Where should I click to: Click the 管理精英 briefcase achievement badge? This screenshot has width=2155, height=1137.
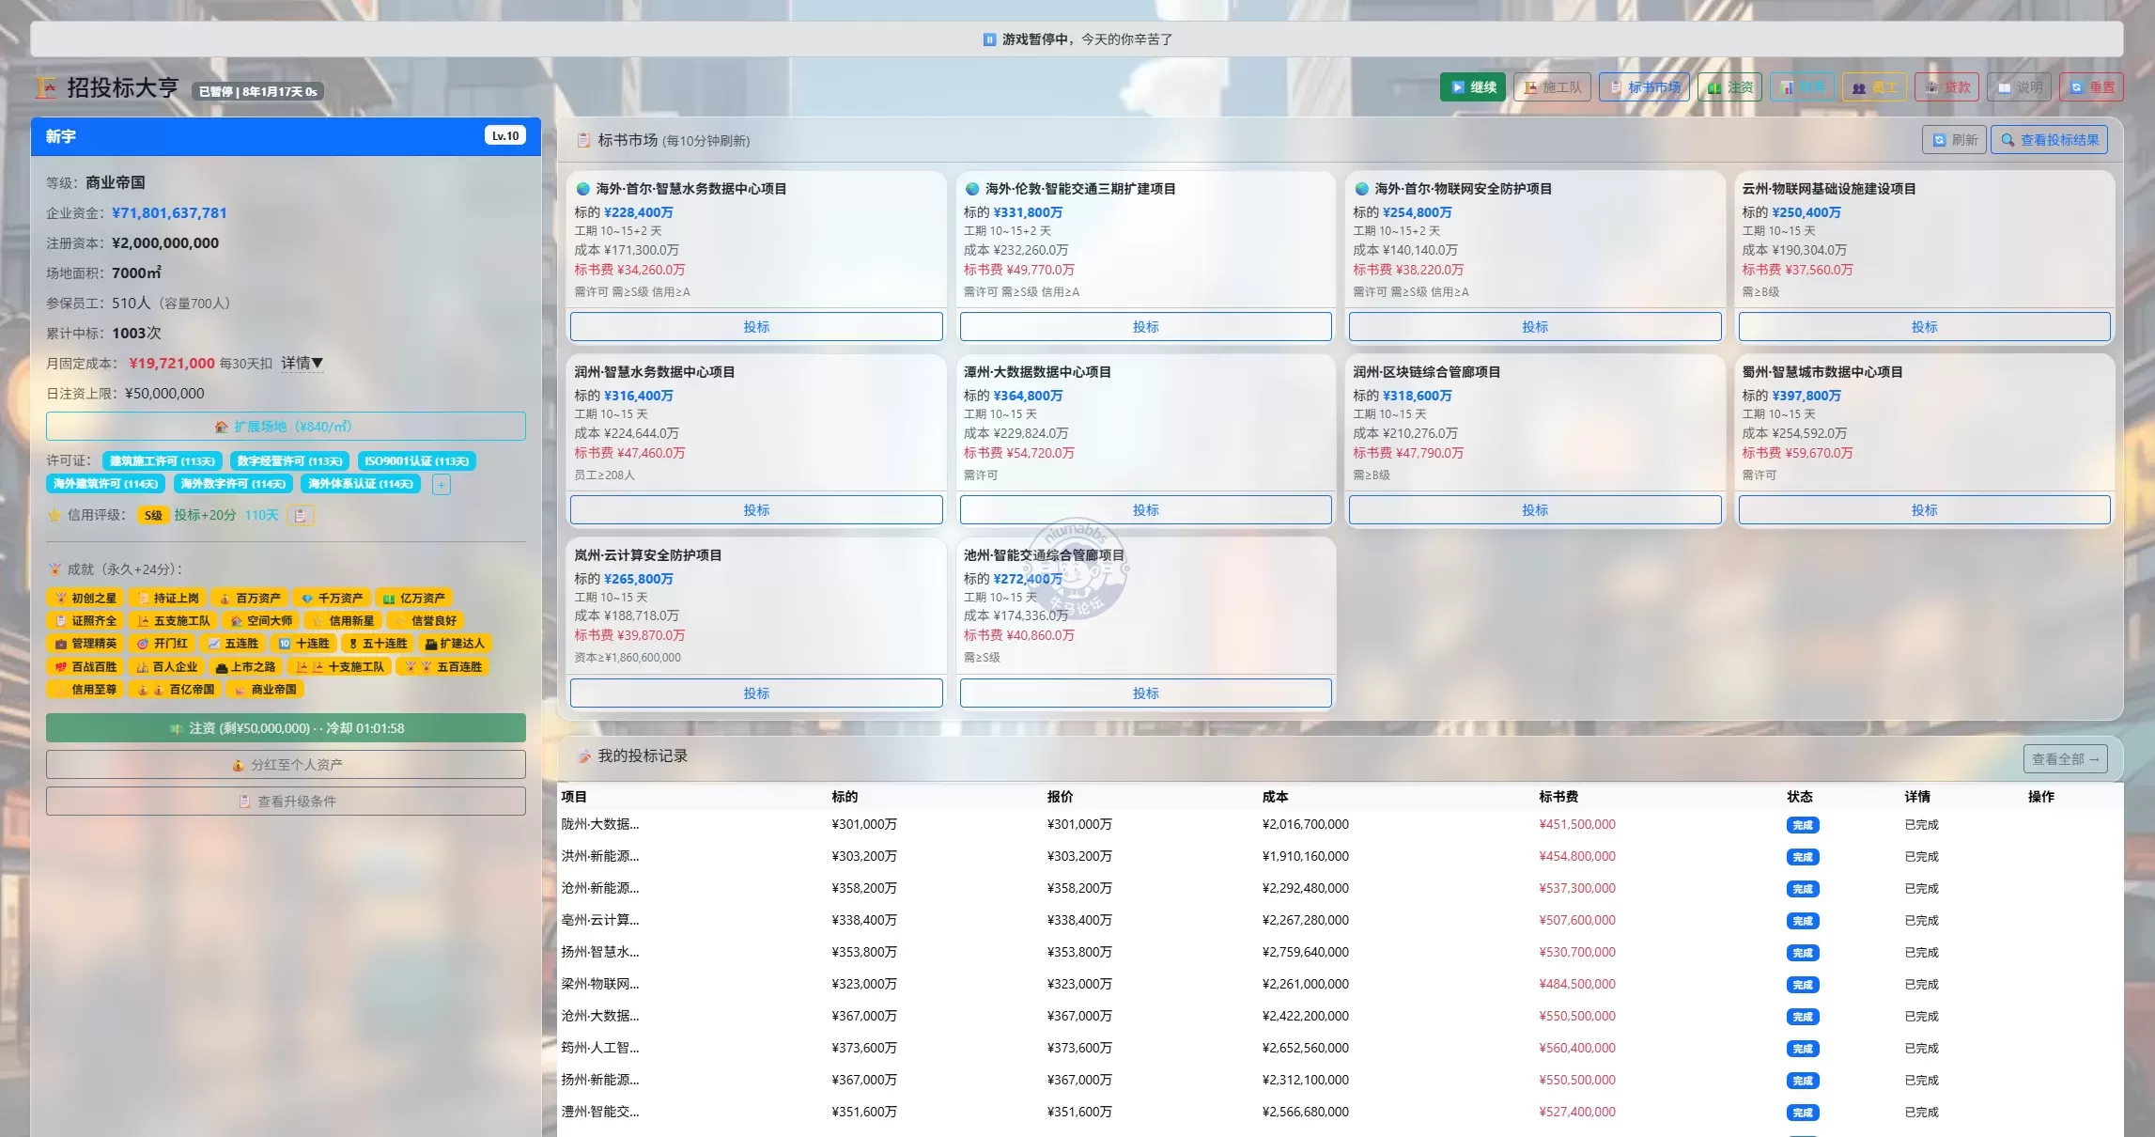(85, 644)
